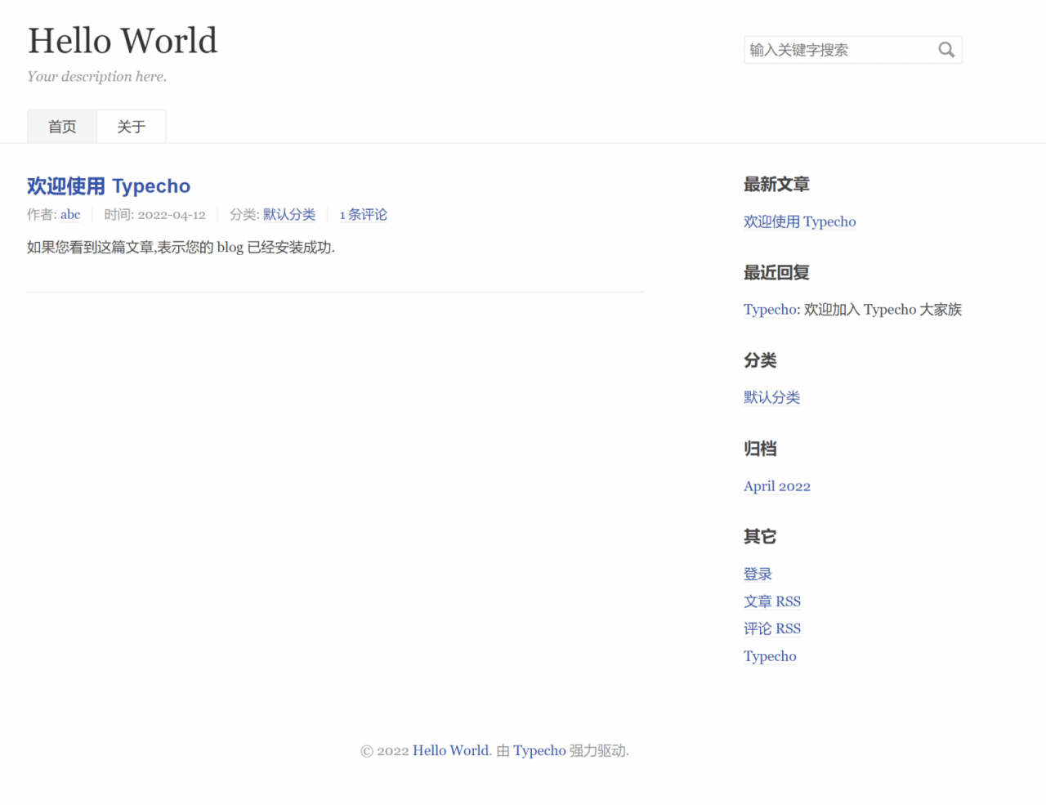This screenshot has height=805, width=1046.
Task: Click Hello World link in the footer
Action: point(450,750)
